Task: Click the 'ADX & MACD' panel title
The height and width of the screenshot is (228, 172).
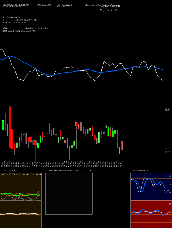Action: pyautogui.click(x=11, y=171)
